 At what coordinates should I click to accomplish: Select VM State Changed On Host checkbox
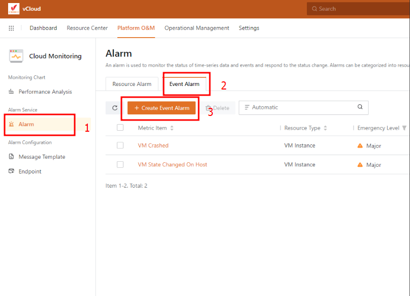pyautogui.click(x=120, y=164)
